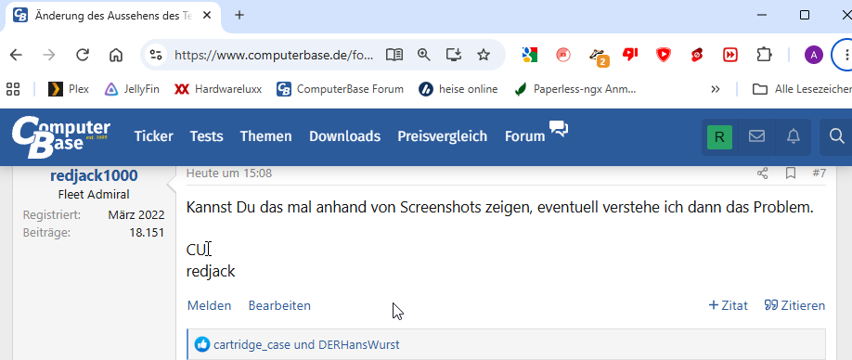
Task: Enable reading mode icon in address bar
Action: (x=394, y=55)
